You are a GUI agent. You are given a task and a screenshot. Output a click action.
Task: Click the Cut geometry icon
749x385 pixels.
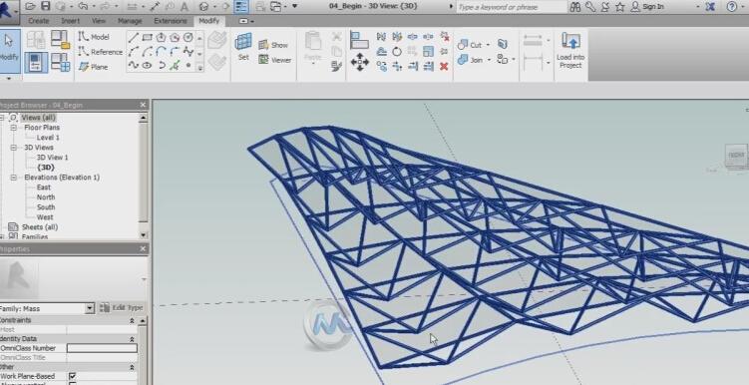463,45
